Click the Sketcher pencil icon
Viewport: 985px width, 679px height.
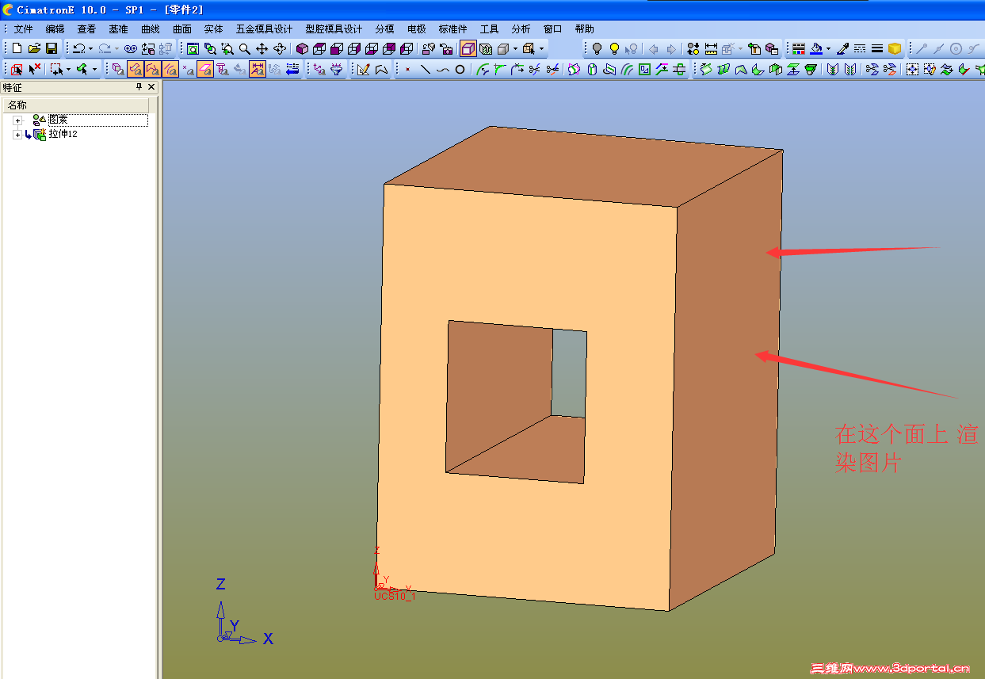(x=364, y=69)
